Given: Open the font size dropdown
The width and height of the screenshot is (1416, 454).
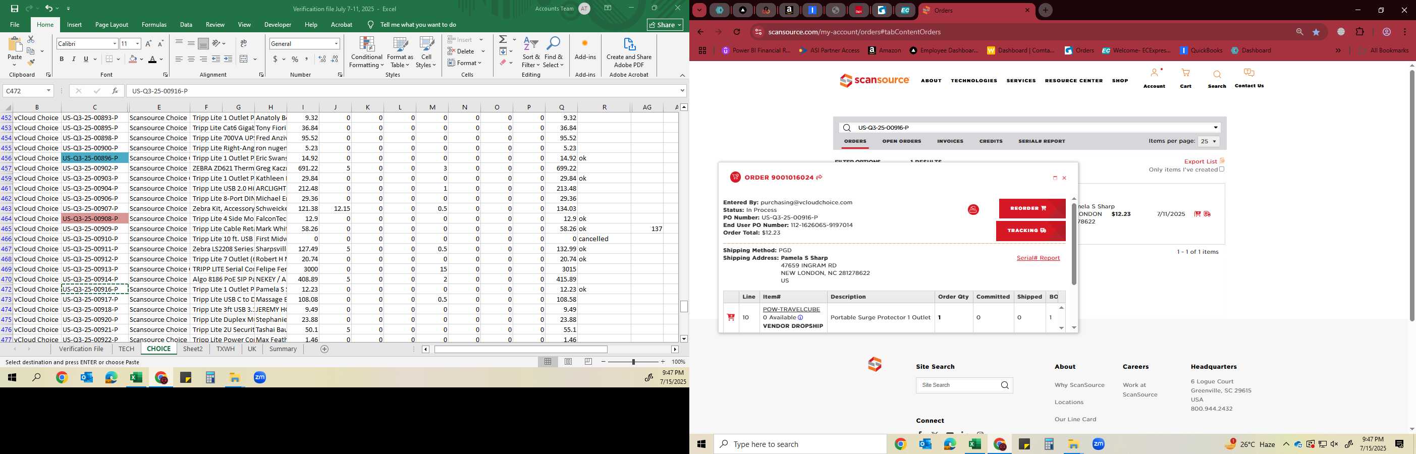Looking at the screenshot, I should click(137, 43).
